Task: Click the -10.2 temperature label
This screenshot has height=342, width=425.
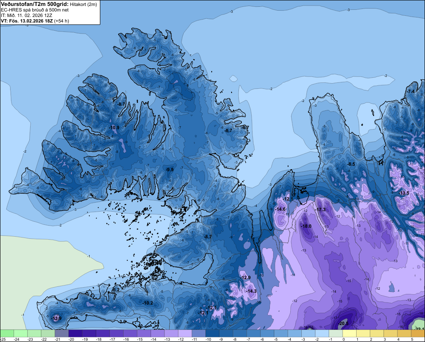Action: point(148,303)
